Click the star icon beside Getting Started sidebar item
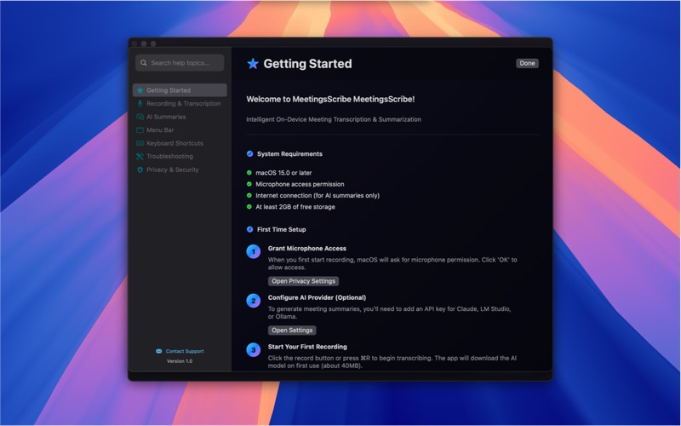The height and width of the screenshot is (426, 681). [140, 90]
